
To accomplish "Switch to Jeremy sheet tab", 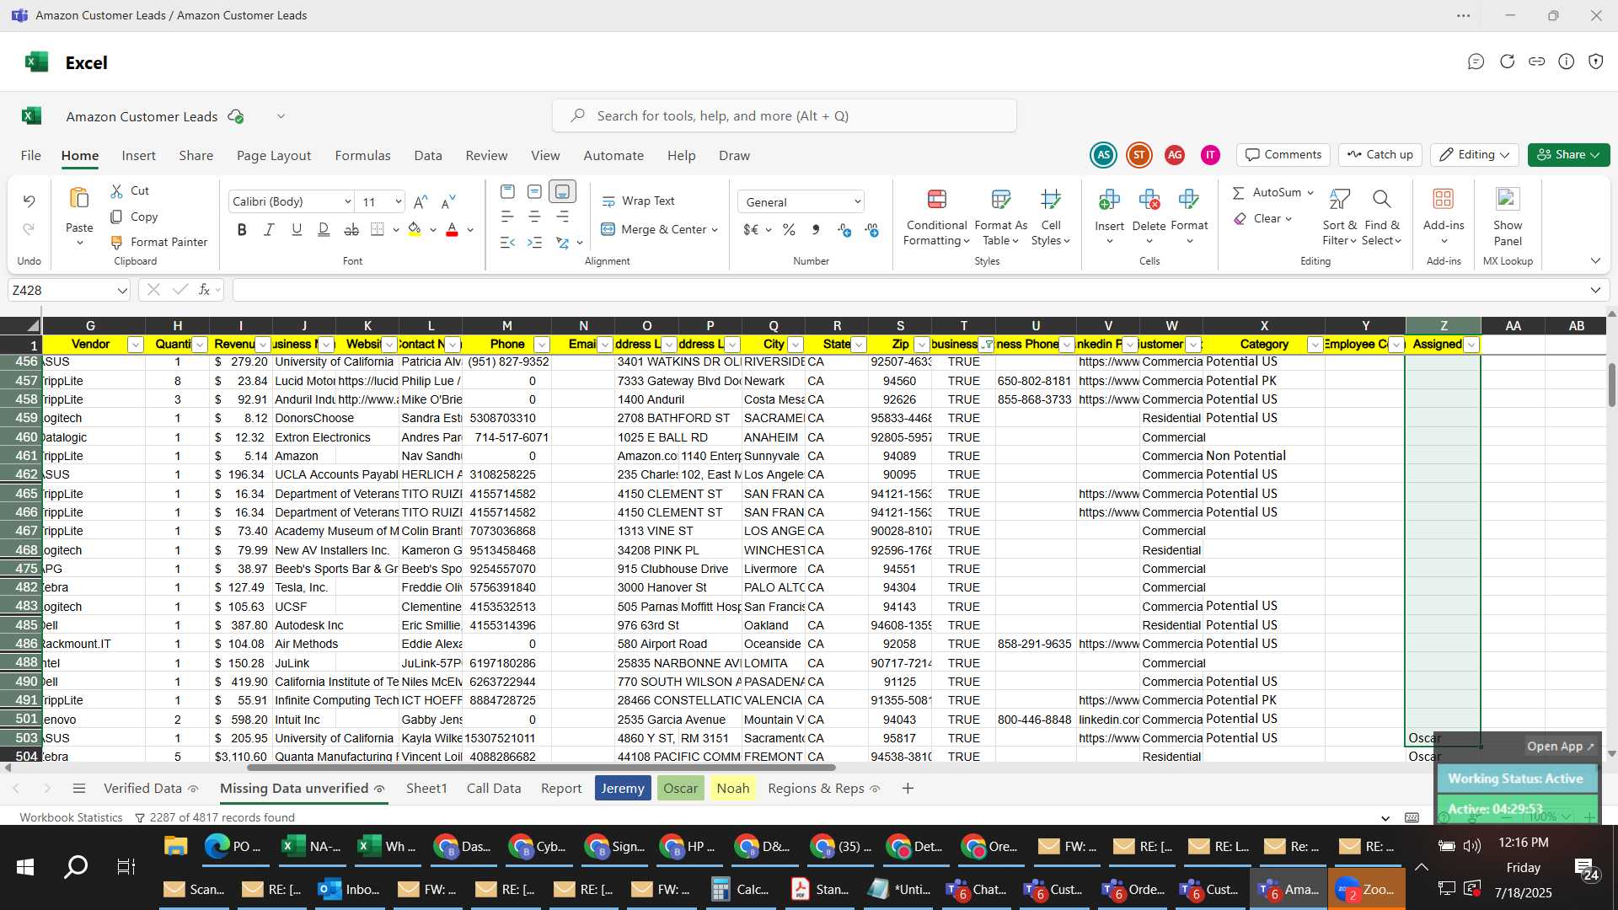I will 623,789.
